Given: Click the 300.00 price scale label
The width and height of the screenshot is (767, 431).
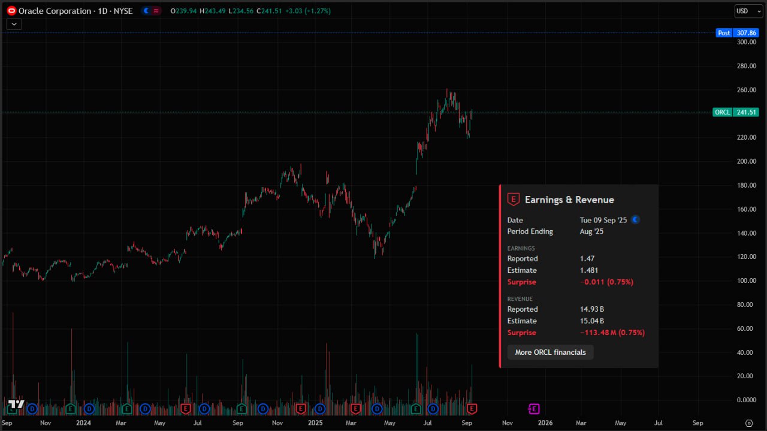Looking at the screenshot, I should click(x=747, y=42).
